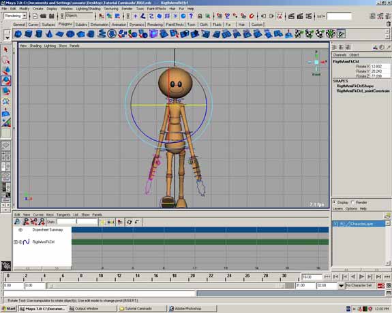This screenshot has height=313, width=392.
Task: Select the Render radio button
Action: pyautogui.click(x=353, y=202)
